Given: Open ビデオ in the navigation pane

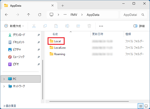Looking at the screenshot, I should (x=16, y=64).
